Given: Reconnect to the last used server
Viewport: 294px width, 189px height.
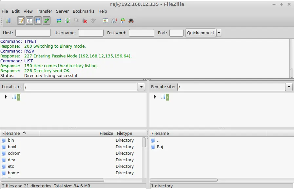Looking at the screenshot, I should [x=93, y=21].
